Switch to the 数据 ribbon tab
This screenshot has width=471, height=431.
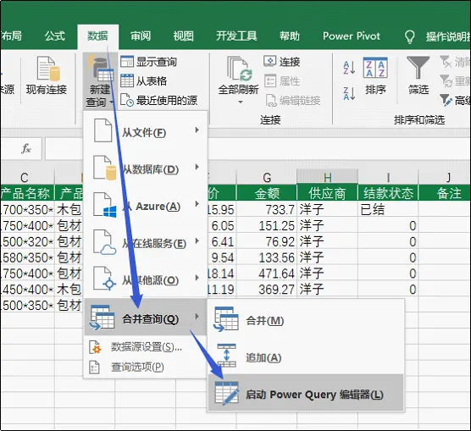[x=97, y=36]
